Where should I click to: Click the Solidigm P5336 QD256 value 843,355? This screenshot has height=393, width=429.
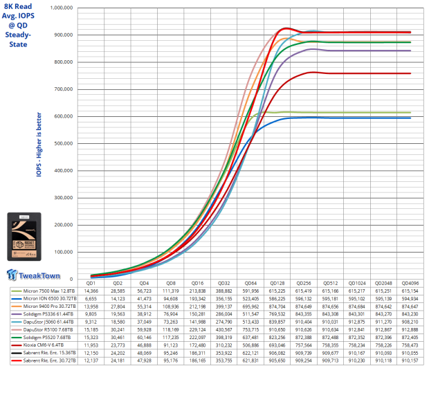point(304,314)
